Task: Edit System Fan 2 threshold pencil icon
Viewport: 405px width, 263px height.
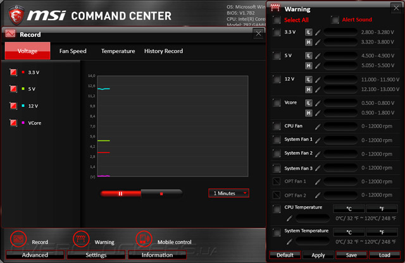Action: [318, 154]
